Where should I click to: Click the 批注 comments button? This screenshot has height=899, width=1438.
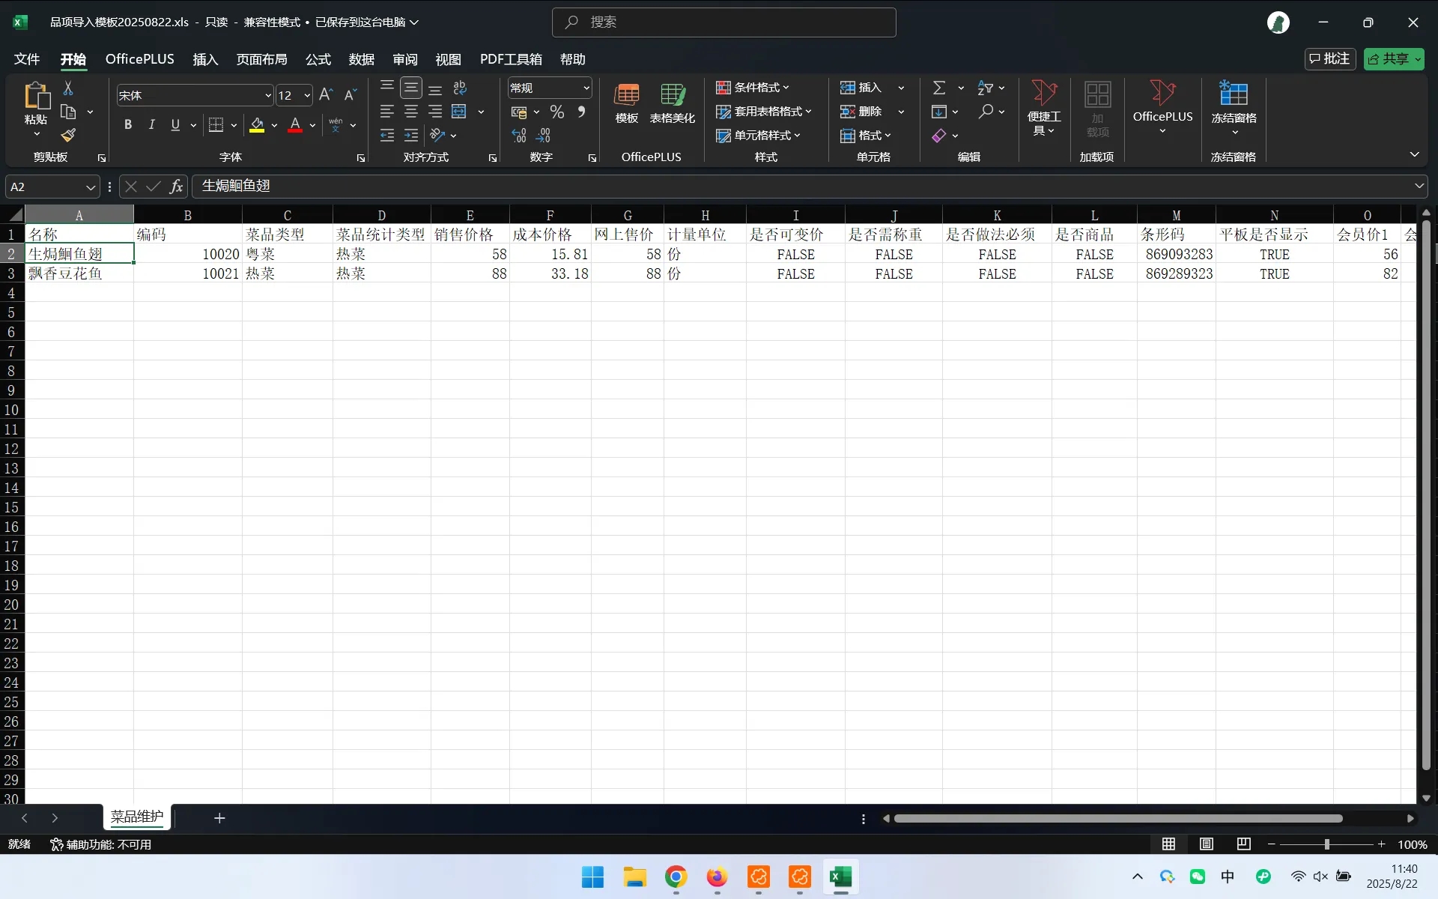click(x=1330, y=59)
